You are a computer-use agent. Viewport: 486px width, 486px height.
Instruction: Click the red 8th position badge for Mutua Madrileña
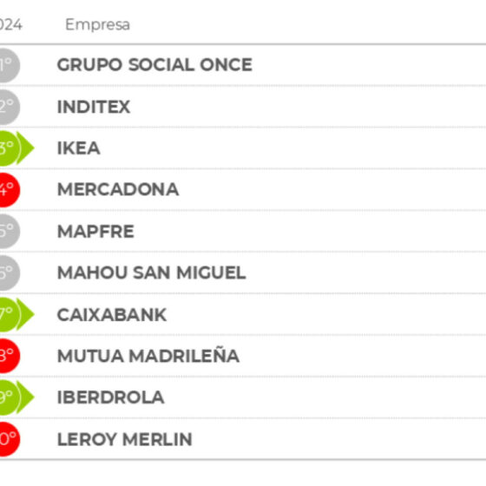10,356
